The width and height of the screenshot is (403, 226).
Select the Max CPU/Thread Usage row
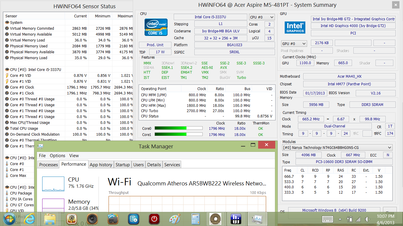[68, 122]
